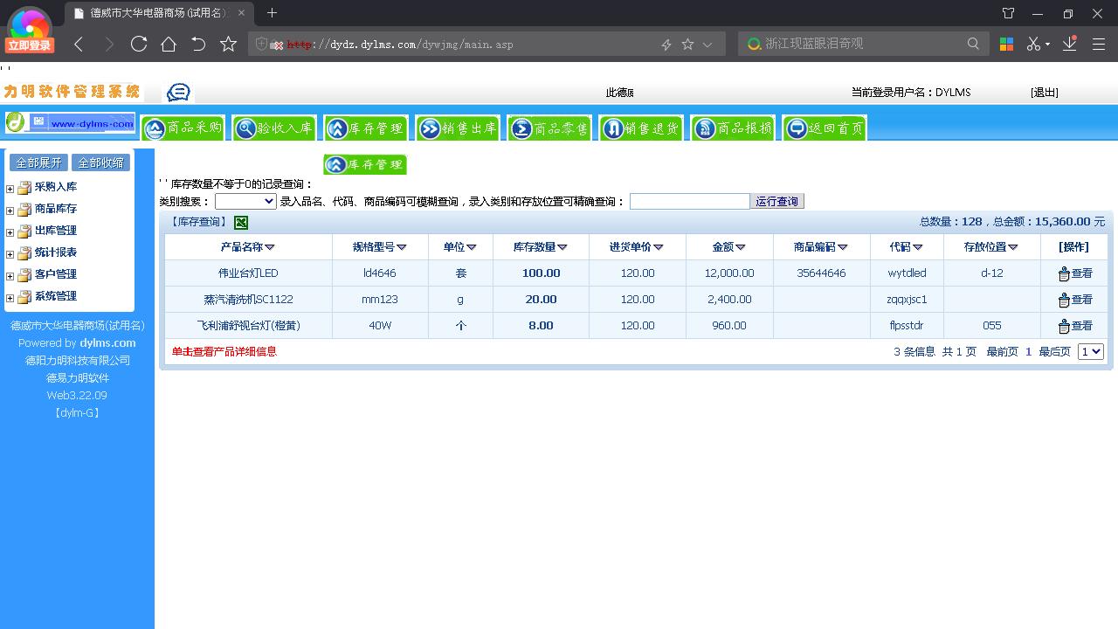Select the 销售退货 toolbar icon
Image resolution: width=1118 pixels, height=629 pixels.
click(641, 127)
